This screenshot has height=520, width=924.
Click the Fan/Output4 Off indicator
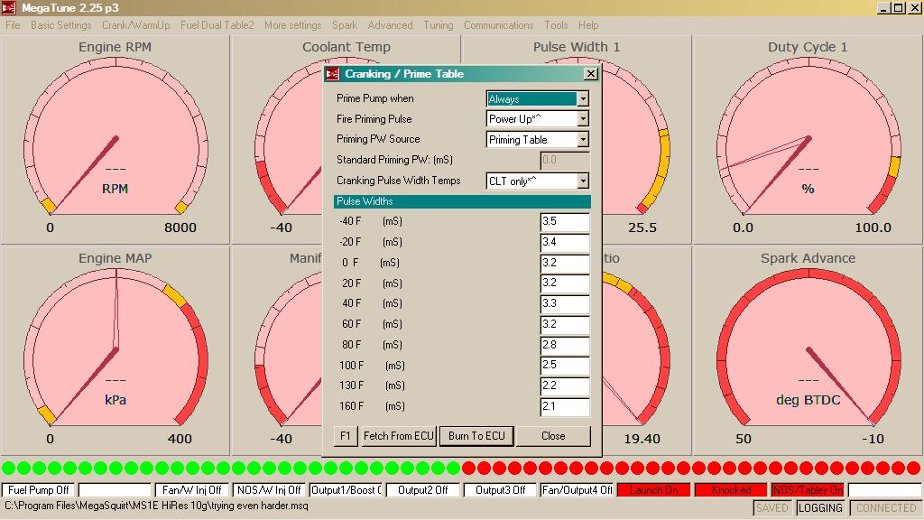coord(577,490)
